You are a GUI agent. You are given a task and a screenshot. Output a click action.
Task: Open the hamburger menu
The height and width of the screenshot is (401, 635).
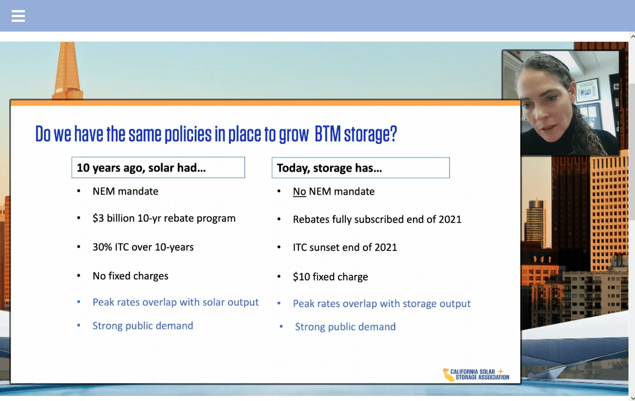pos(18,16)
